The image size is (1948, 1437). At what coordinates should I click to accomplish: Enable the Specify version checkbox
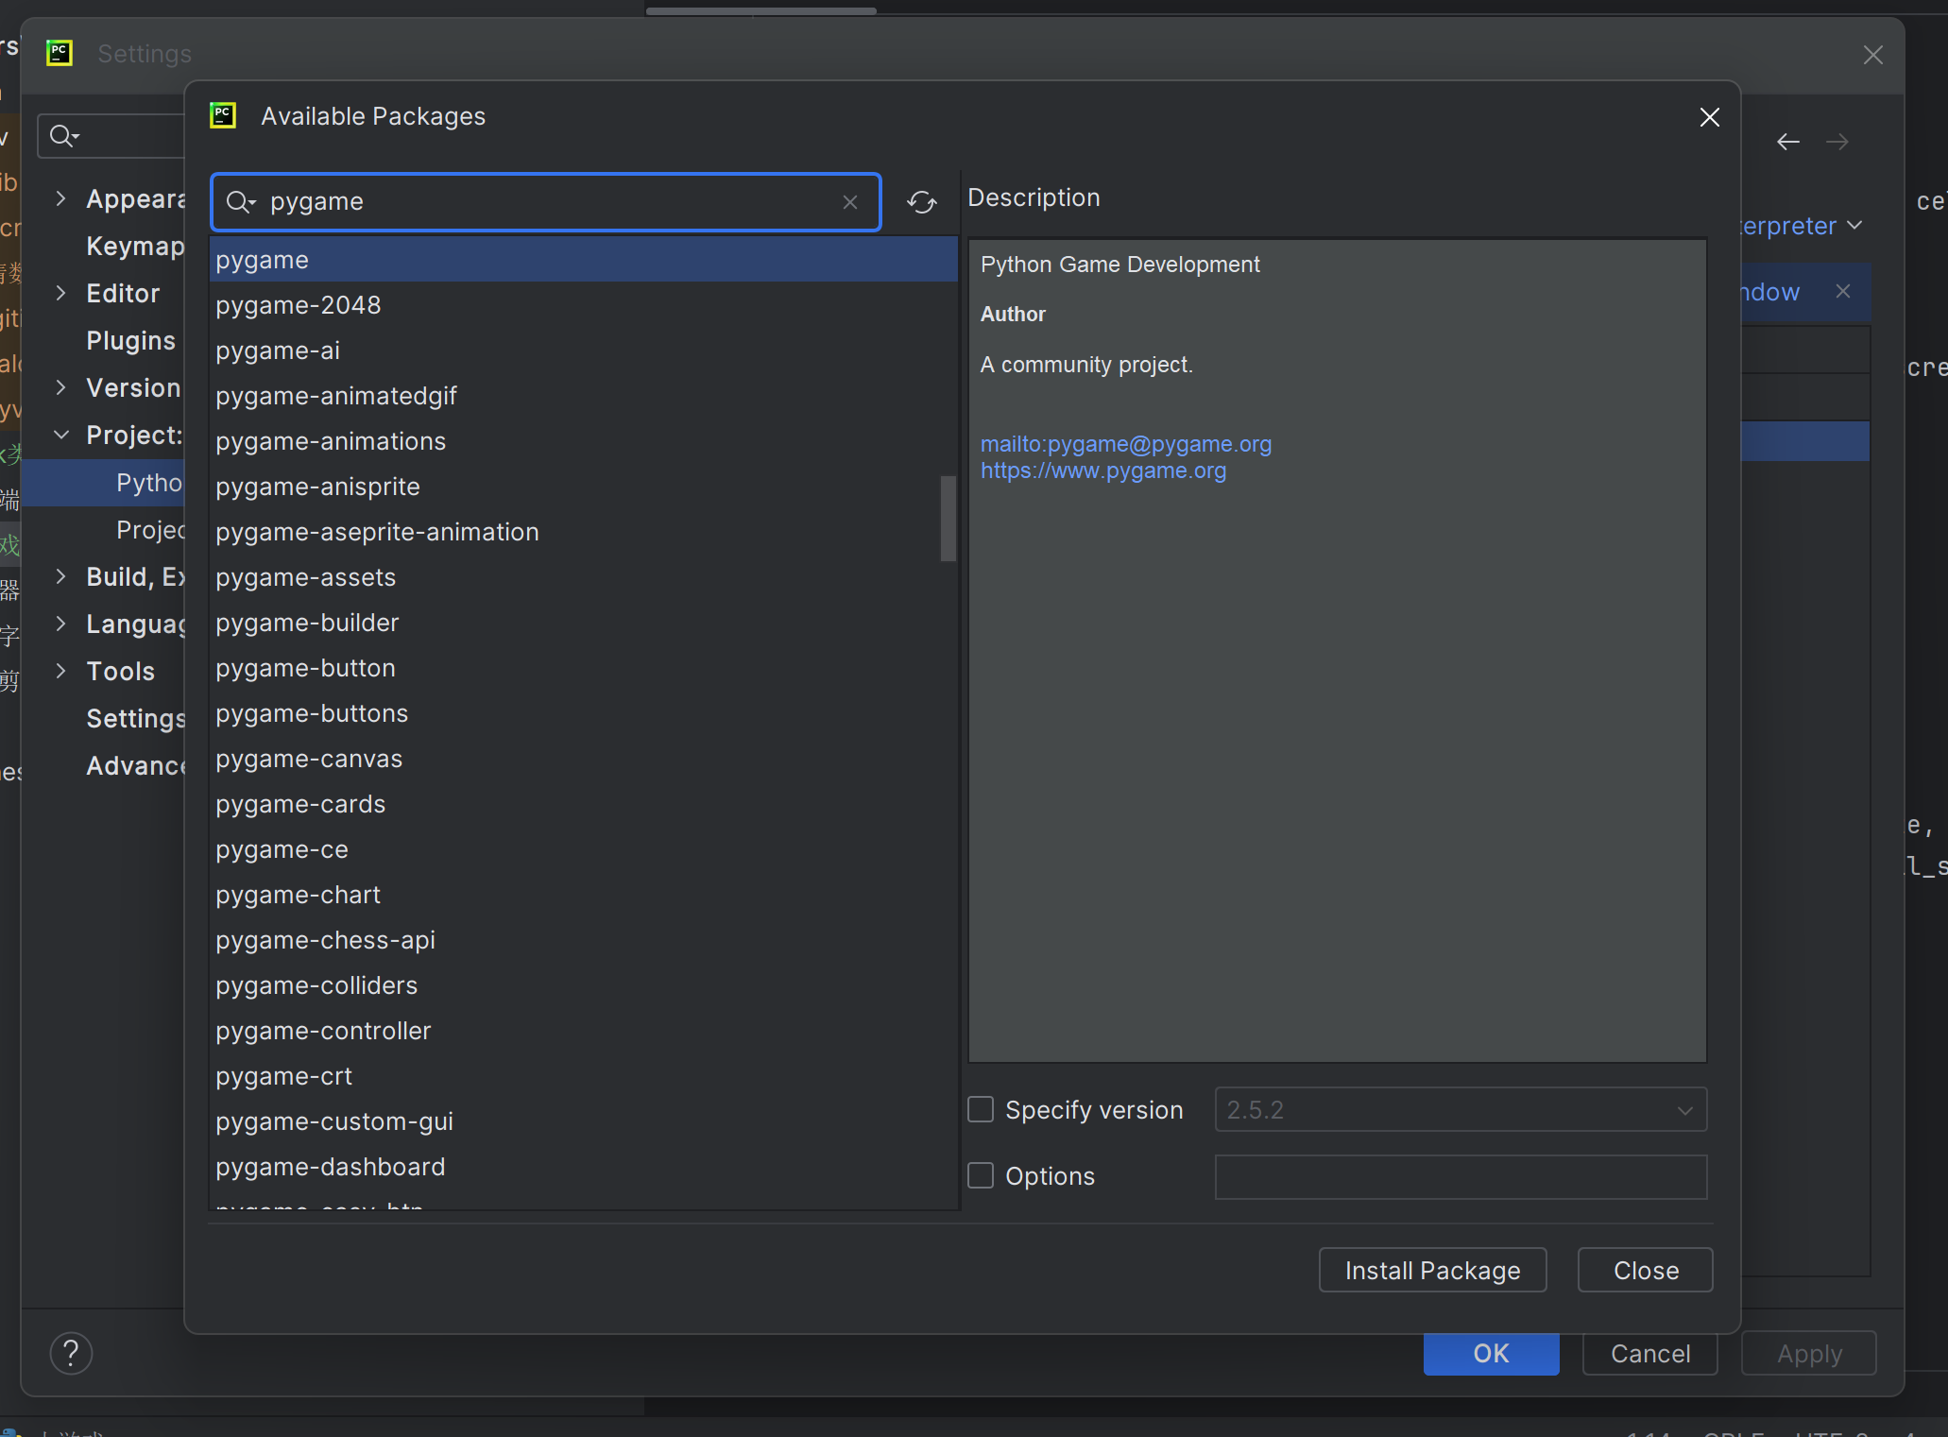click(981, 1109)
